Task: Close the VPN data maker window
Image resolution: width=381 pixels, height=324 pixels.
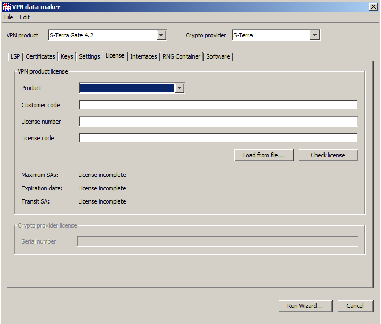Action: [373, 6]
